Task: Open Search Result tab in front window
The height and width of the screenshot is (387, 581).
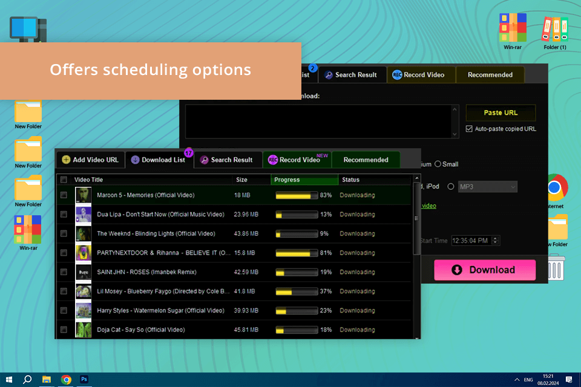Action: (228, 160)
